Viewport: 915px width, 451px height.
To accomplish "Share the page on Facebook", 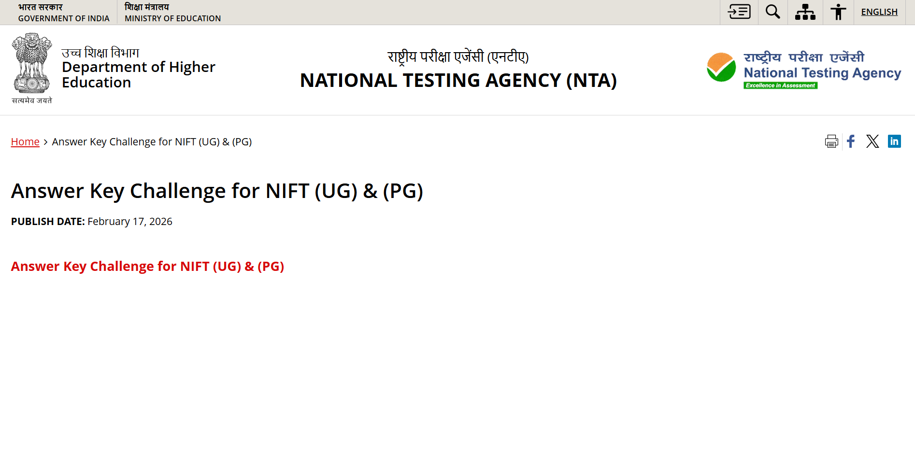I will point(851,141).
